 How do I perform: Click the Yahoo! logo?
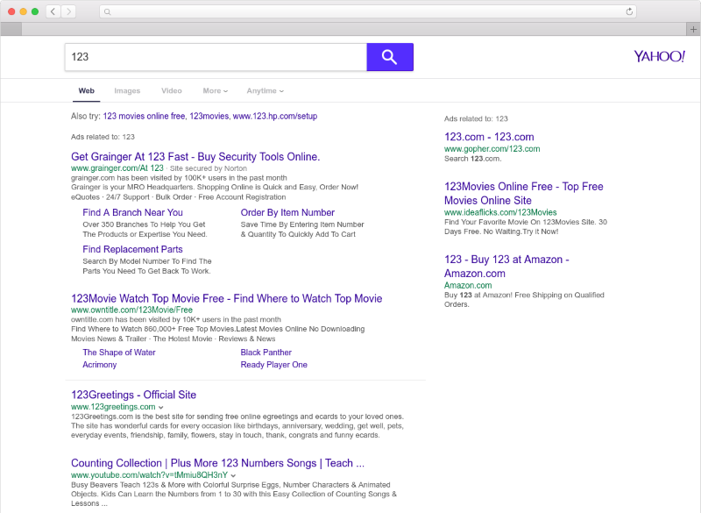click(659, 56)
